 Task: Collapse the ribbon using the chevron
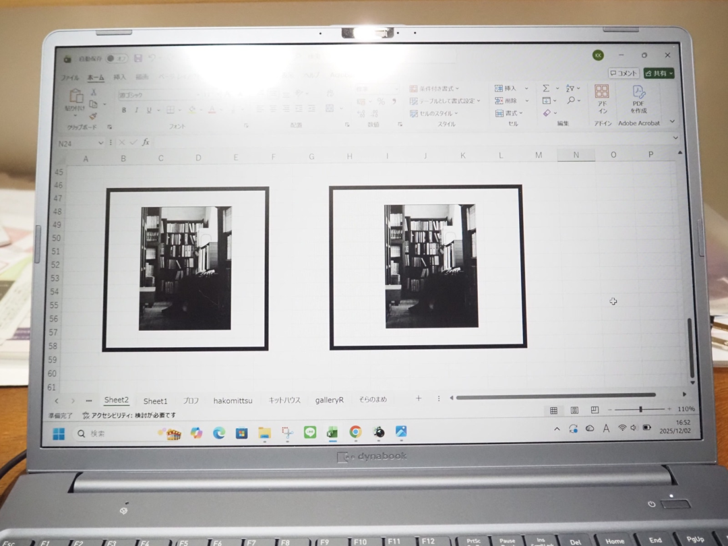(671, 121)
